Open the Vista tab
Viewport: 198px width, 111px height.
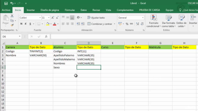click(x=108, y=10)
